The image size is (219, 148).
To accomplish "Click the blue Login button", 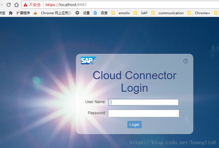I will 134,125.
